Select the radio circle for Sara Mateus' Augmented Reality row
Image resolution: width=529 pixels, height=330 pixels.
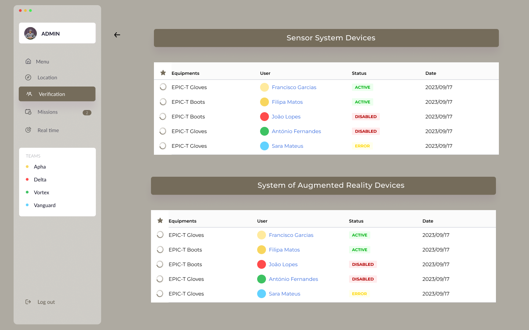click(x=160, y=294)
